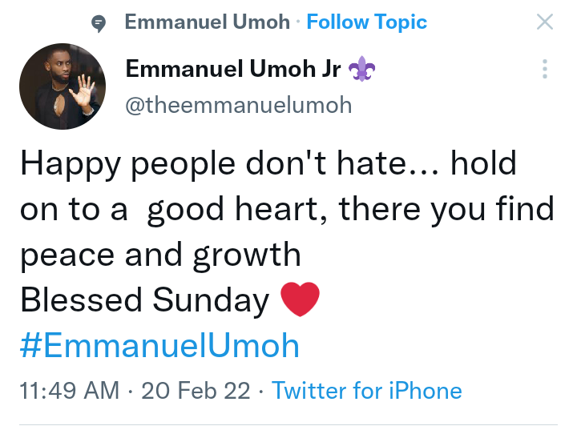Click the 20 Feb 22 date
This screenshot has height=430, width=577.
[x=195, y=391]
